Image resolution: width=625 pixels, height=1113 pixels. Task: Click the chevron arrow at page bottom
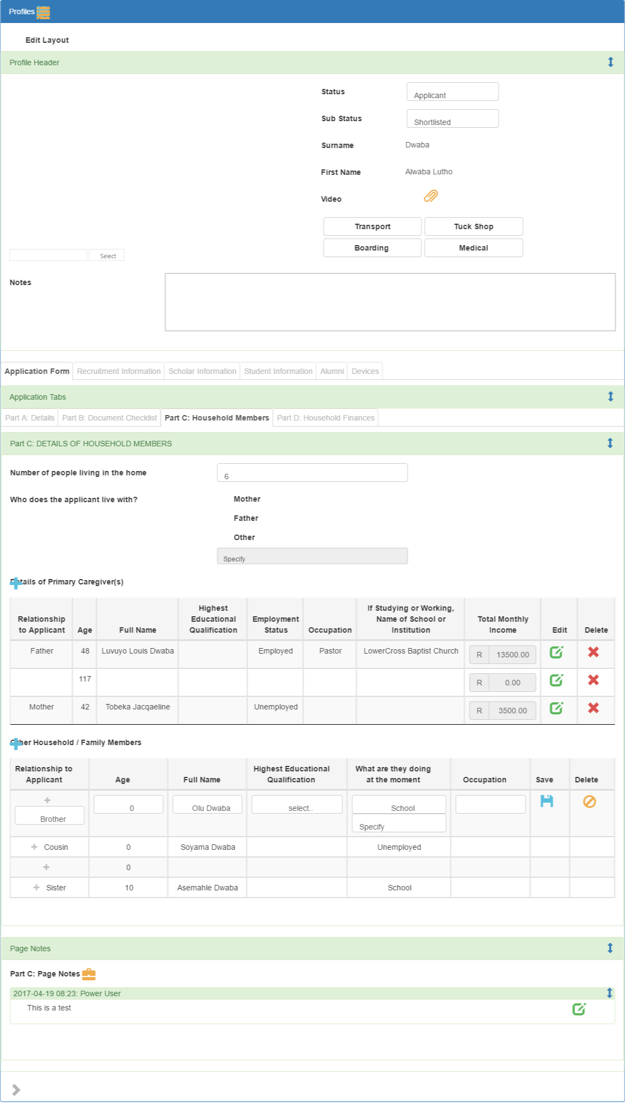[16, 1090]
